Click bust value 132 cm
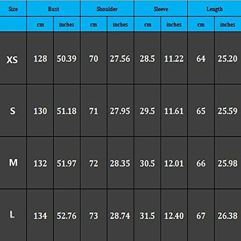The height and width of the screenshot is (241, 241). (40, 163)
